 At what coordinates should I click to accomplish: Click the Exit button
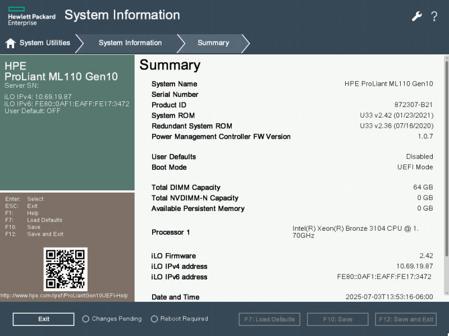[44, 319]
